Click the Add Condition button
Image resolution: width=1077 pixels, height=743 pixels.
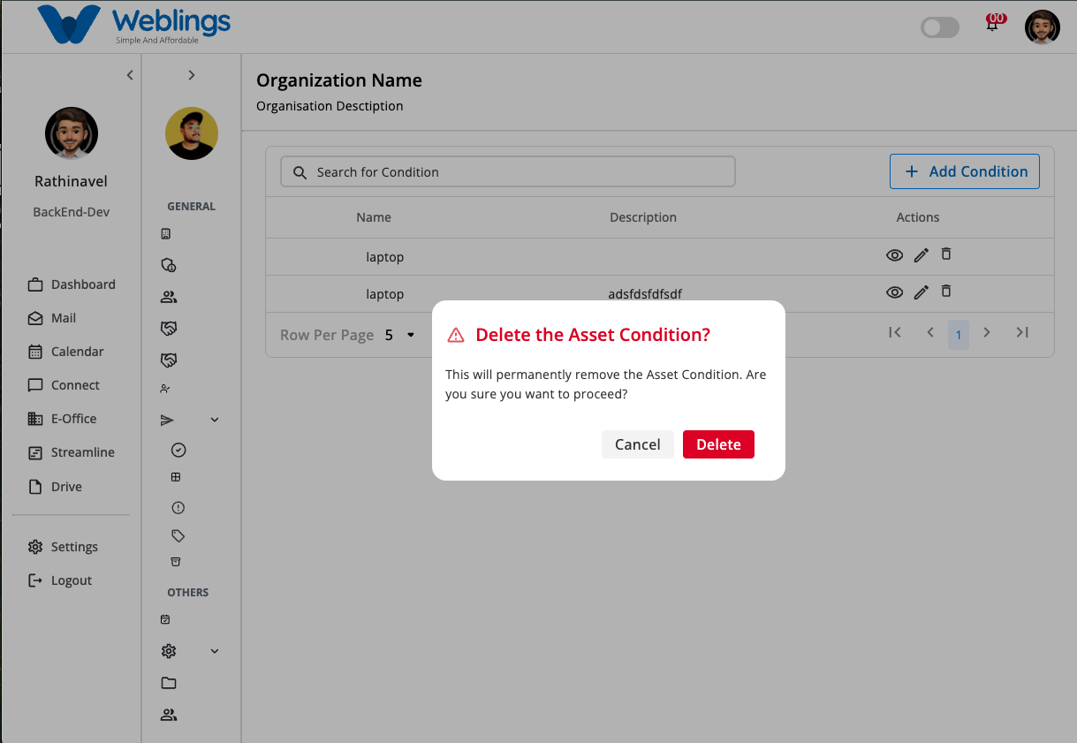coord(965,171)
